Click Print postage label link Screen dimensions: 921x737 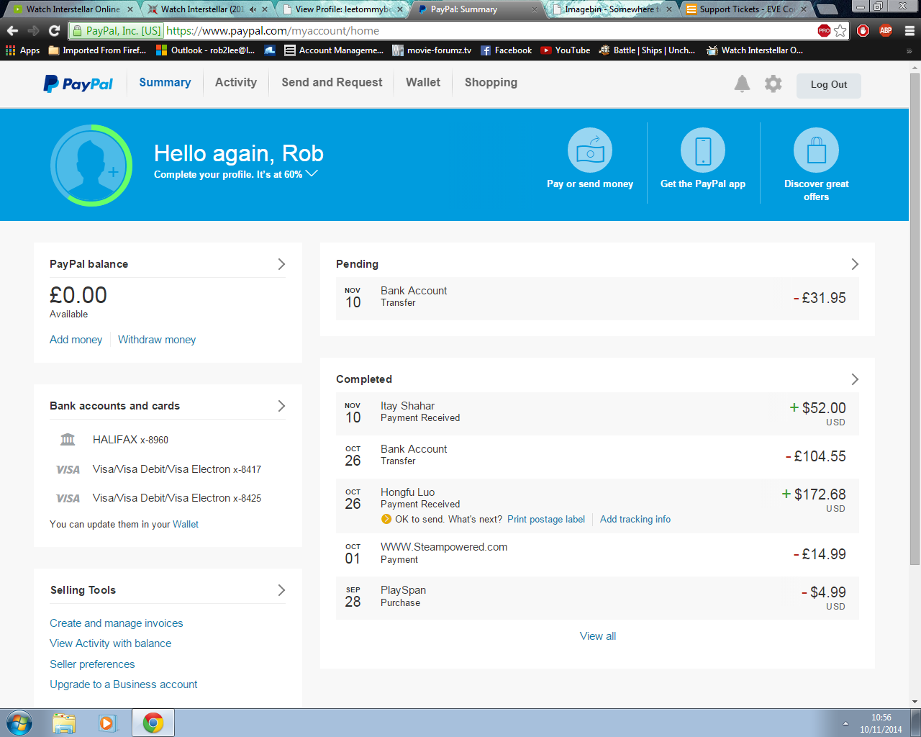tap(546, 520)
